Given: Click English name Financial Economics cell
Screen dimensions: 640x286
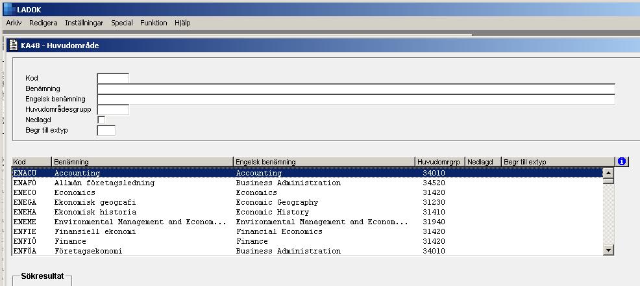Looking at the screenshot, I should point(279,231).
